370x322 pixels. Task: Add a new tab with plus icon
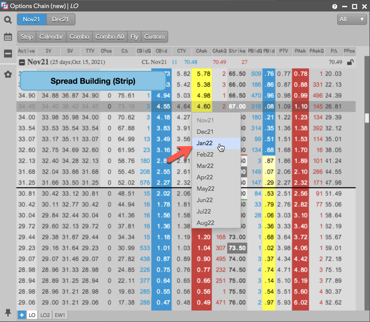(x=22, y=315)
